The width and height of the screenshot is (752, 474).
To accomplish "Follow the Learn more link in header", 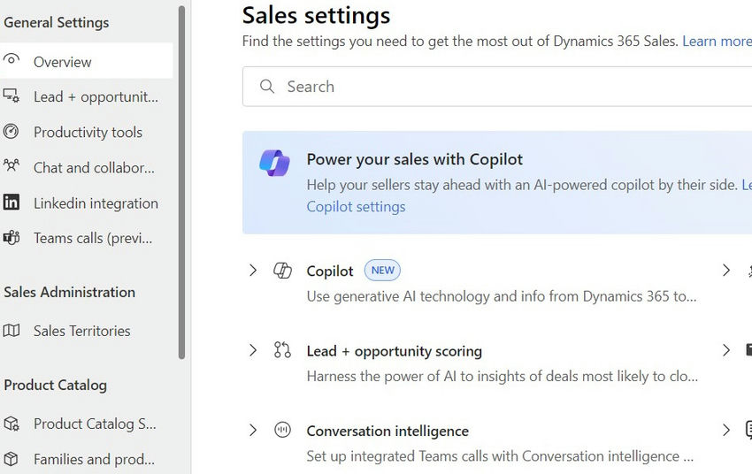I will tap(717, 42).
